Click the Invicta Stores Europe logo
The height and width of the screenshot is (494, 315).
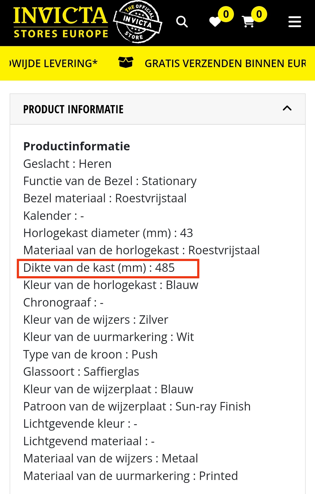(x=61, y=23)
